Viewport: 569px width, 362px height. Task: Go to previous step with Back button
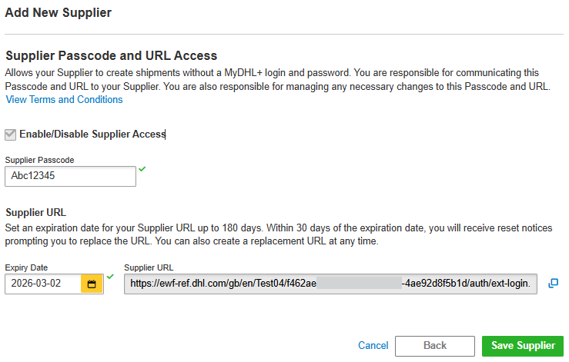pyautogui.click(x=434, y=346)
